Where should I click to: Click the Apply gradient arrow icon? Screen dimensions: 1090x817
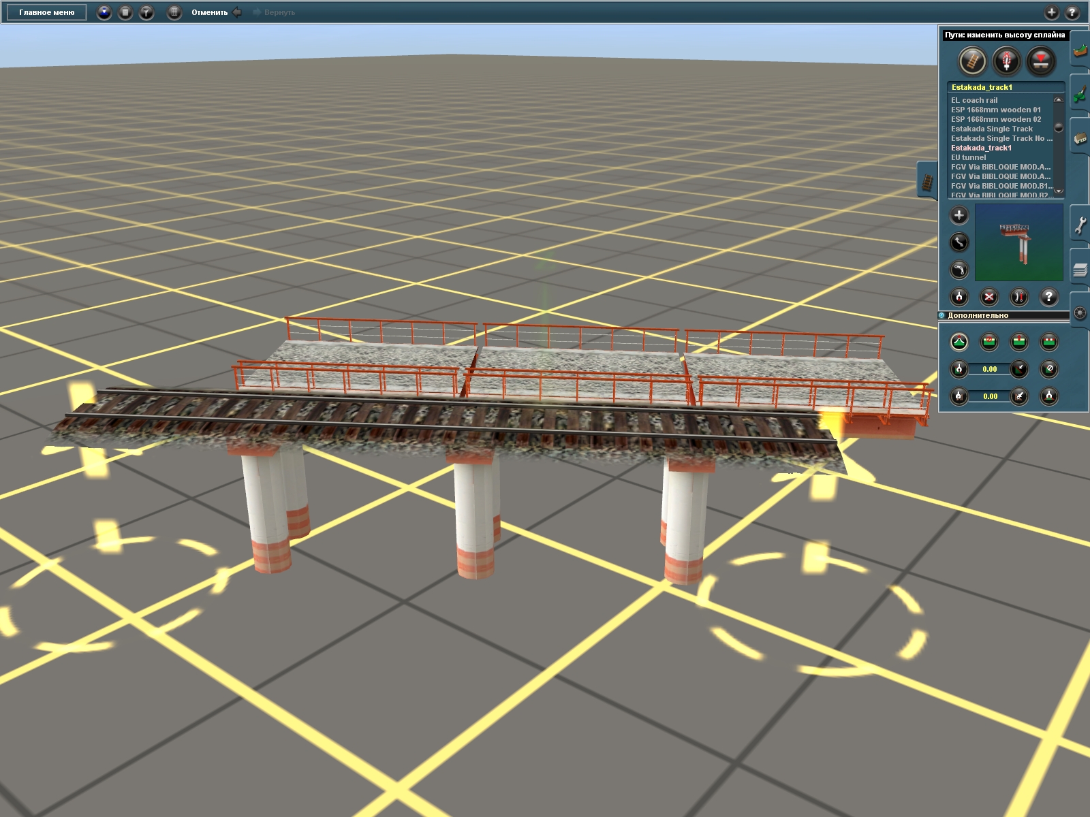pos(1019,369)
